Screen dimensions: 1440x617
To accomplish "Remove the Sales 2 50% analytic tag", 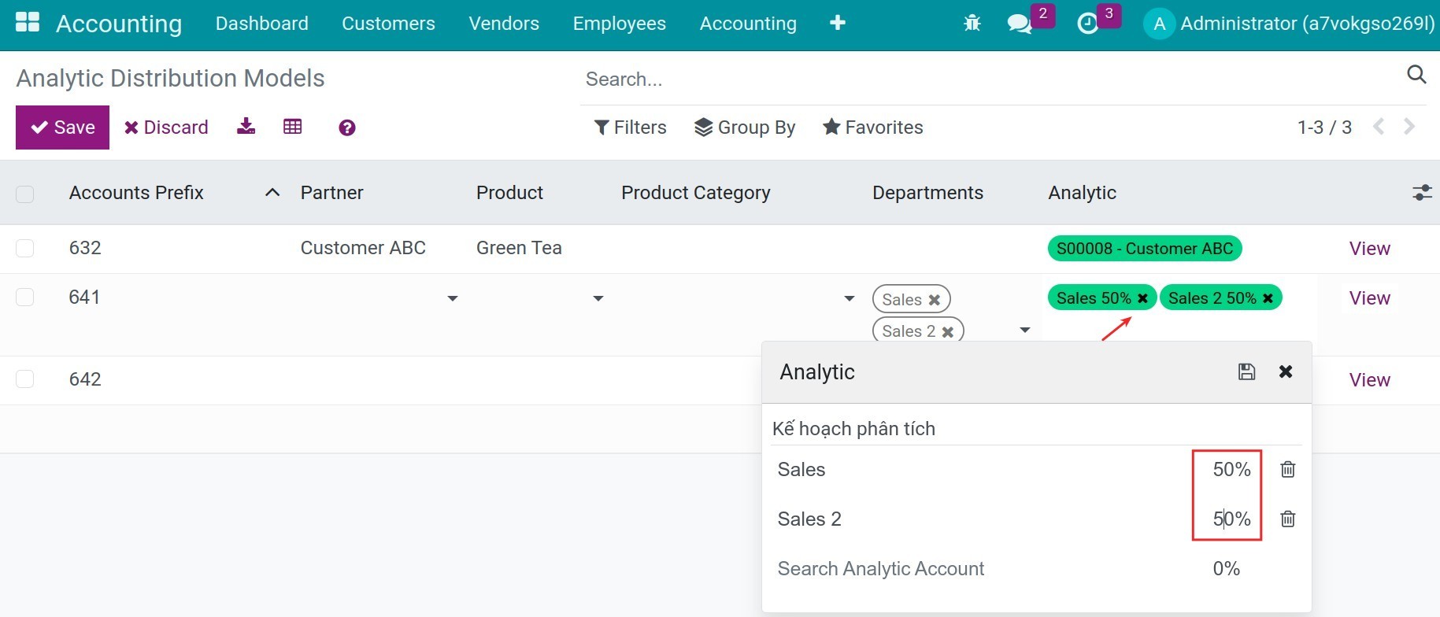I will (1268, 297).
